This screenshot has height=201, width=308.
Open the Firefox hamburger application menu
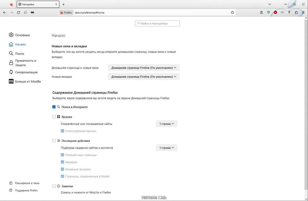pos(303,12)
